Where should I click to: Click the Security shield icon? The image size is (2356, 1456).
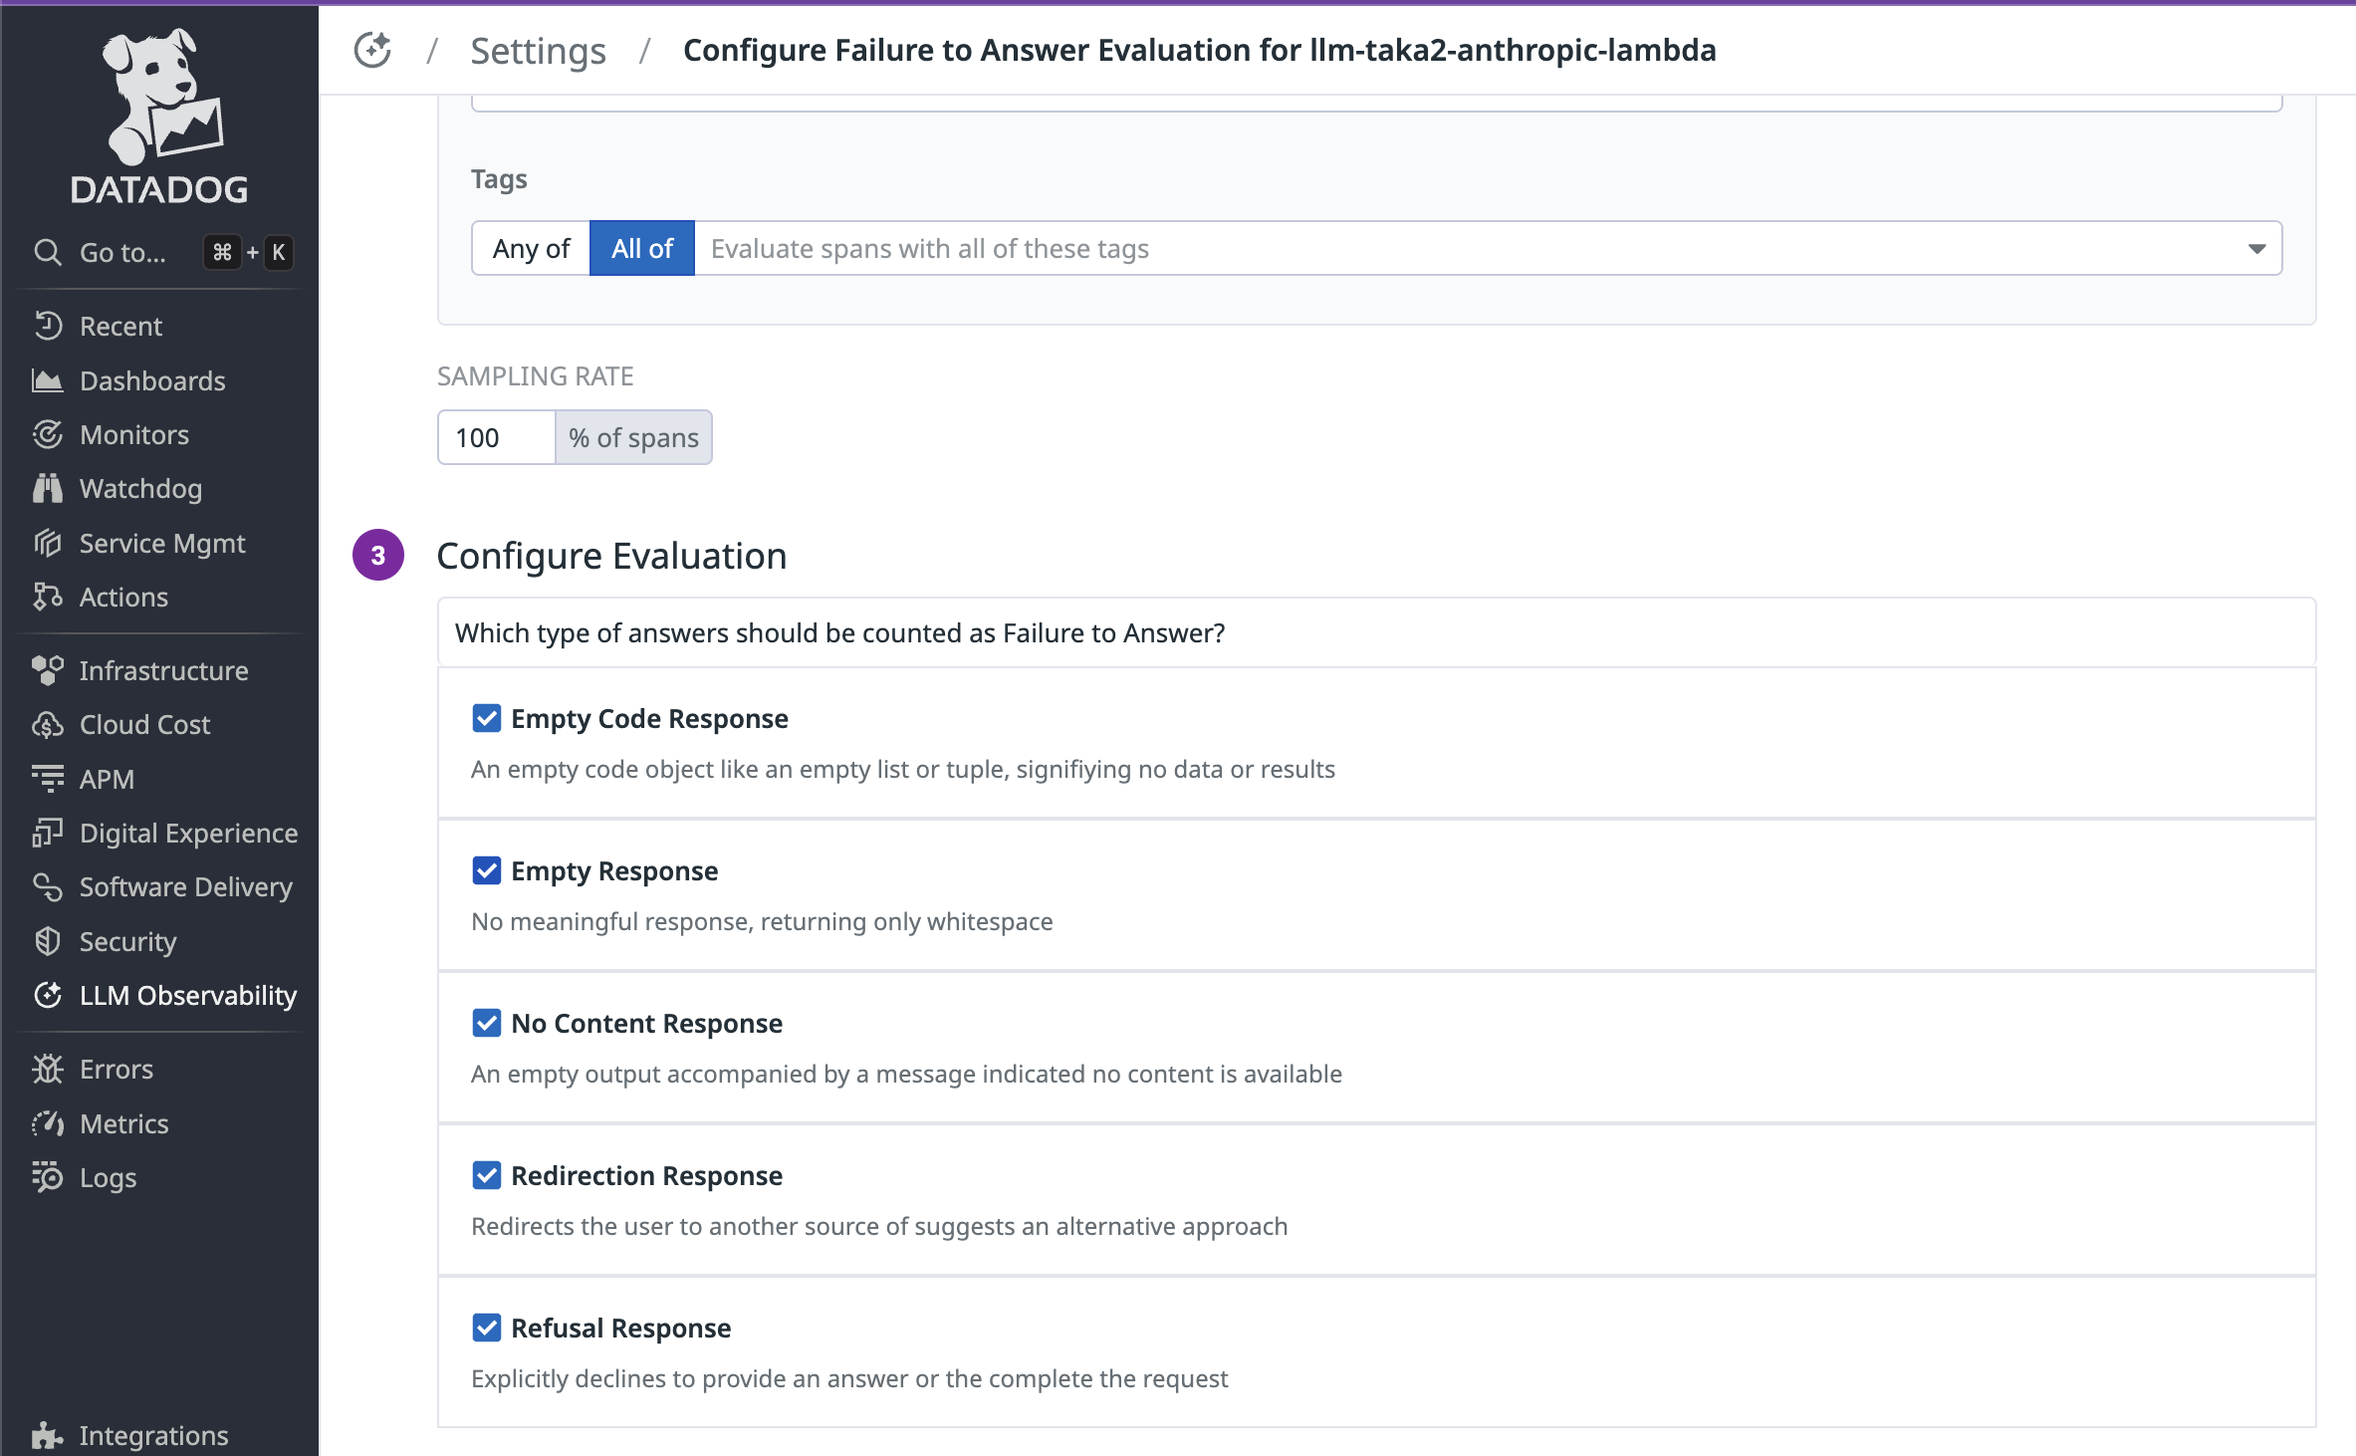(x=47, y=942)
